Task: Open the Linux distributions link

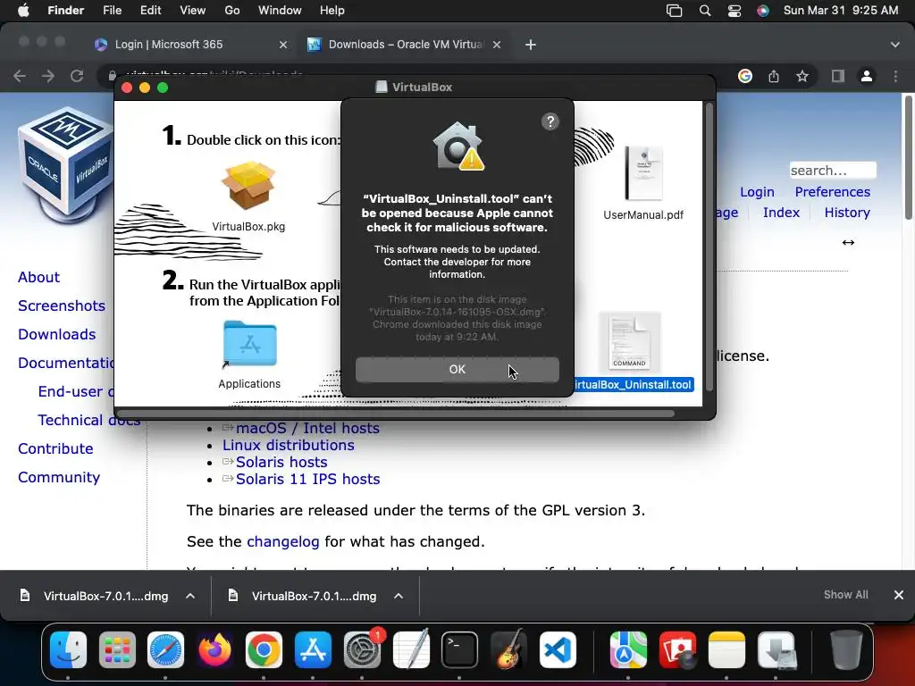Action: coord(289,445)
